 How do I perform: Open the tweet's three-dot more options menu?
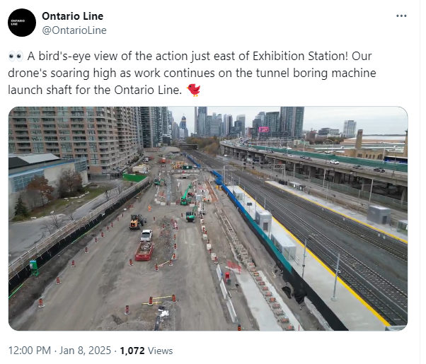[x=401, y=16]
